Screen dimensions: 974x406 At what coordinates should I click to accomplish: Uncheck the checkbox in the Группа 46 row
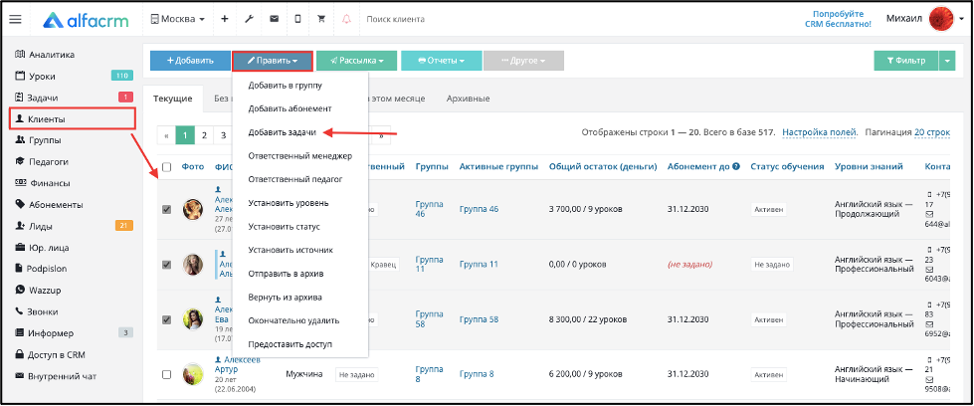click(166, 210)
